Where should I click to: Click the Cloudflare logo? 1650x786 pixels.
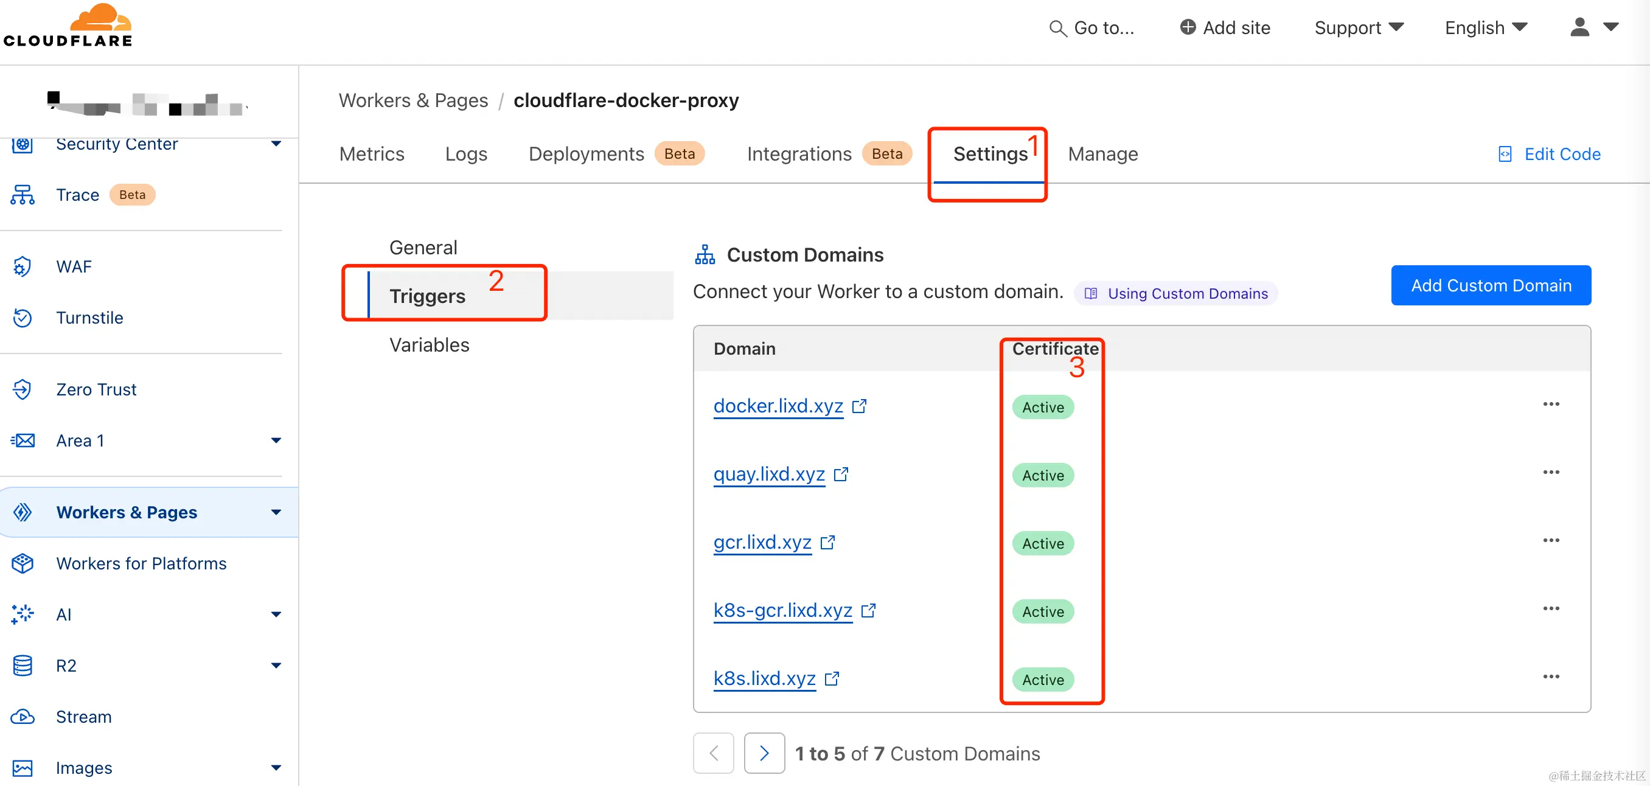(x=68, y=26)
